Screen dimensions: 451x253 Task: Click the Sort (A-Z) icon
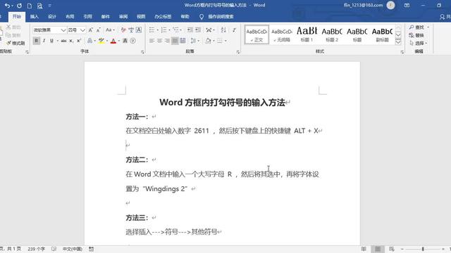pyautogui.click(x=223, y=30)
